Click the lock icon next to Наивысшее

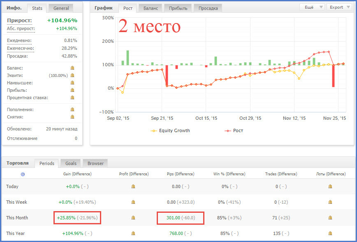point(72,83)
